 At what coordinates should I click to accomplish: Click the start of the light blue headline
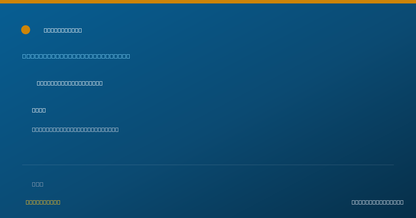coord(24,56)
